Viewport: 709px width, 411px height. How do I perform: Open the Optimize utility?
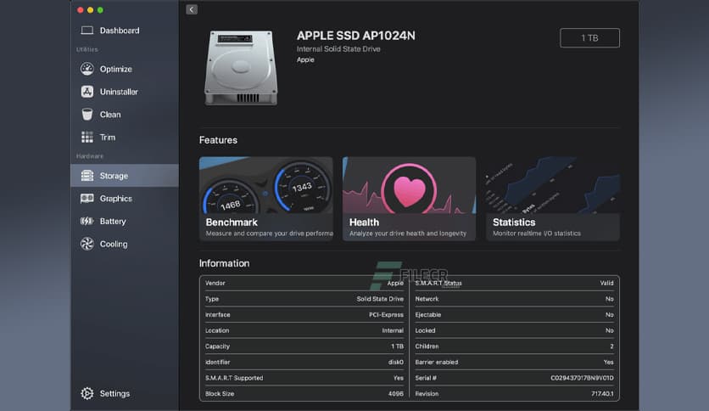[125, 69]
